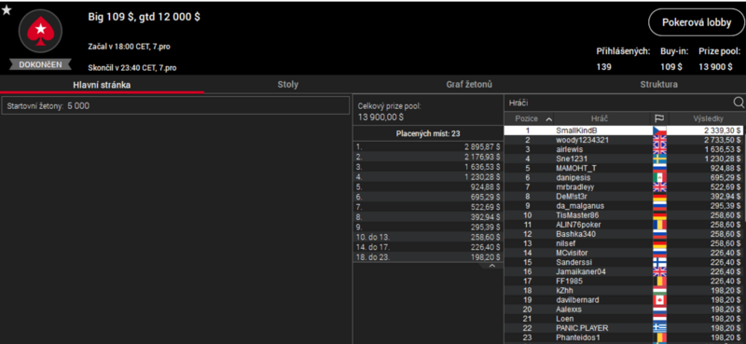Click the Hráči search field

pos(618,103)
